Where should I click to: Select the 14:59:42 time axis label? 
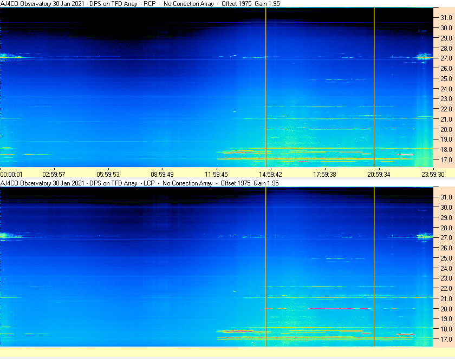click(270, 175)
